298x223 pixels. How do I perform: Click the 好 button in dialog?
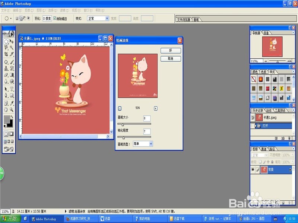(x=171, y=51)
